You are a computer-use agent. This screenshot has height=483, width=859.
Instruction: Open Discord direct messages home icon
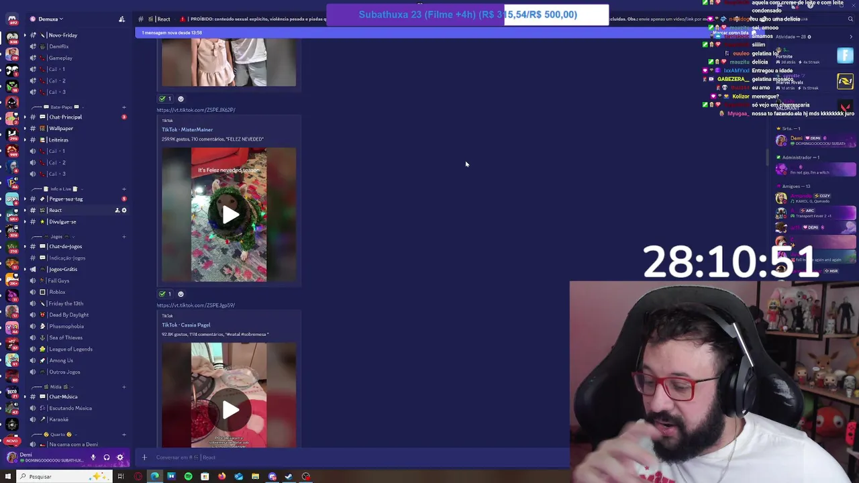click(x=11, y=19)
